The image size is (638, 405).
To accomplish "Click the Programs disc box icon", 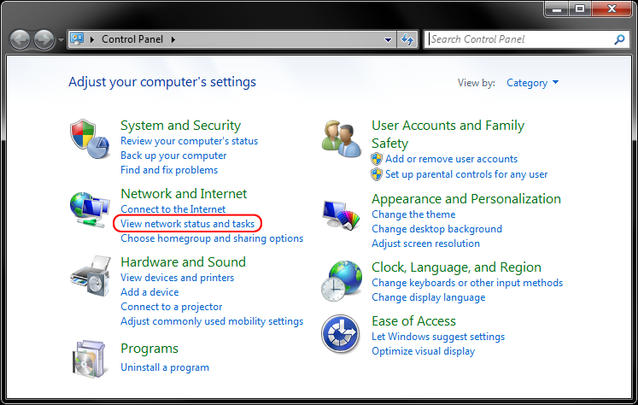I will (91, 359).
